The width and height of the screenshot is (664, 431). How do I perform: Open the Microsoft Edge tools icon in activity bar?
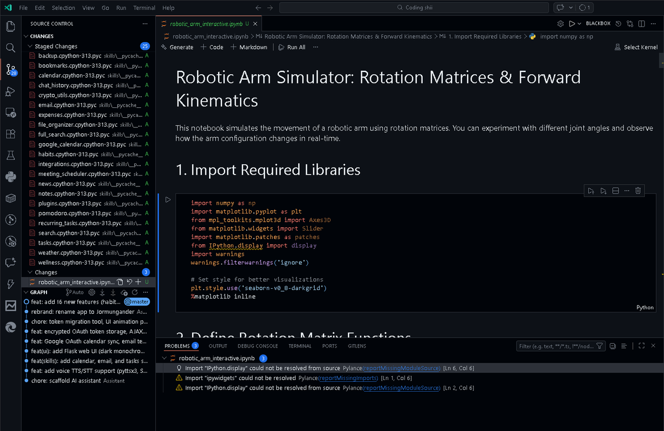click(x=11, y=327)
